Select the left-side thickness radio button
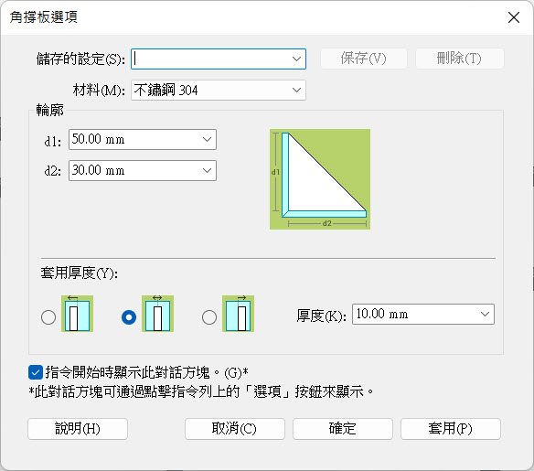This screenshot has width=534, height=471. 48,317
